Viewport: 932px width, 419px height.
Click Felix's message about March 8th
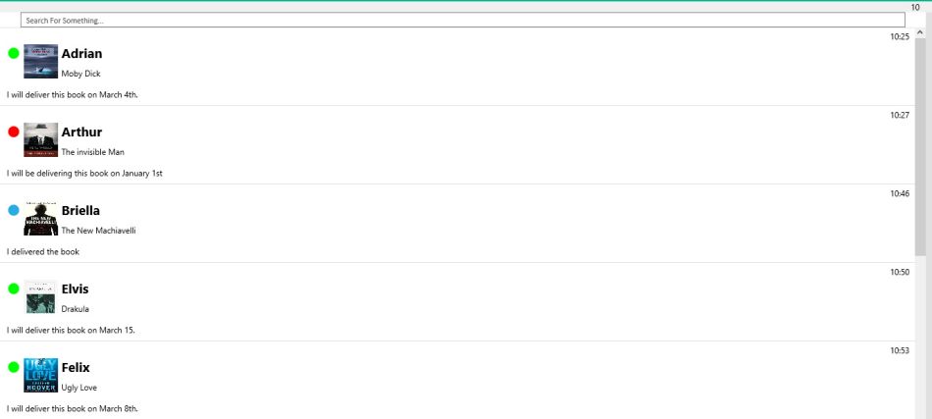tap(73, 408)
